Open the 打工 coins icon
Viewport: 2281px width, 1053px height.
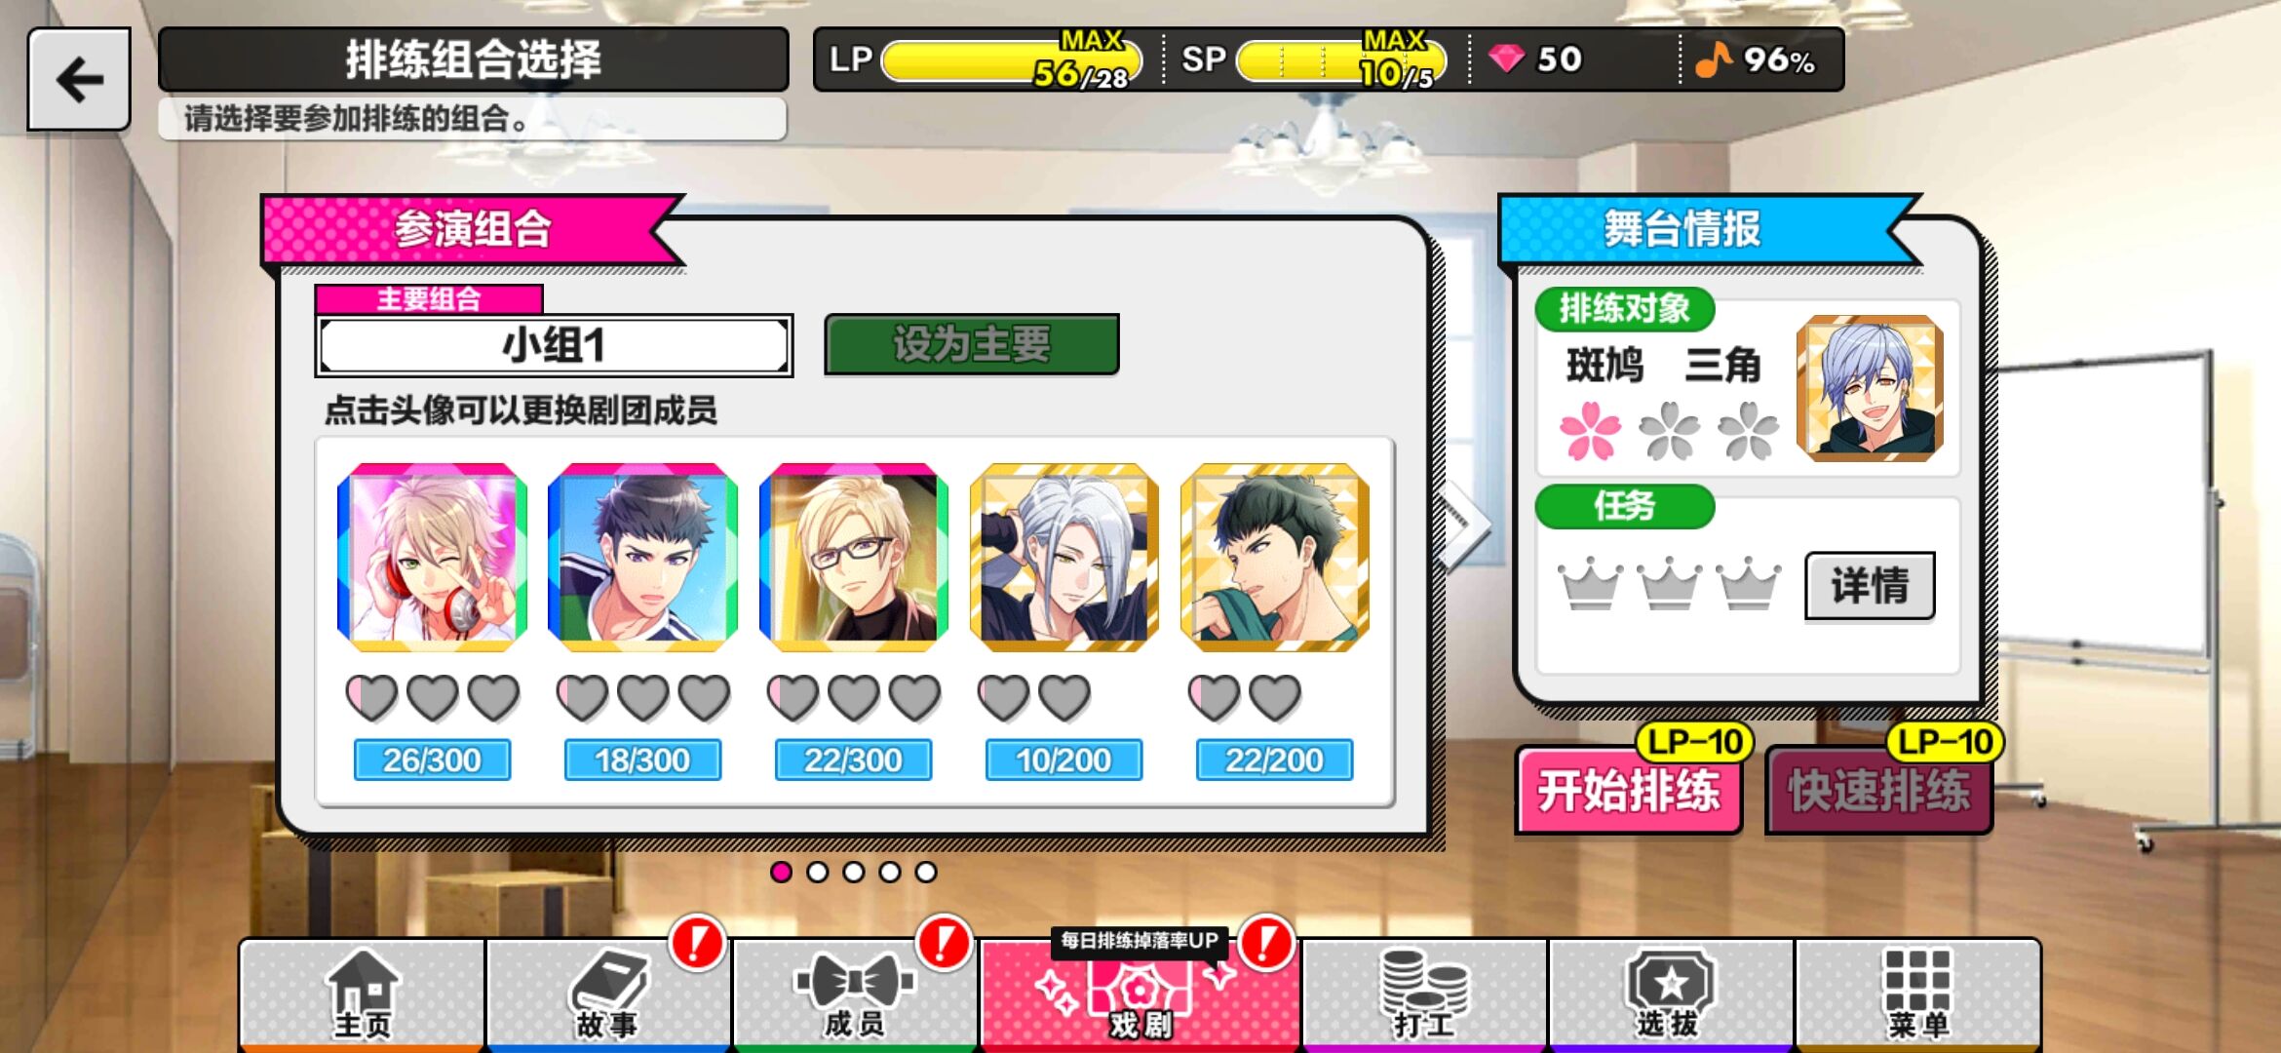(x=1424, y=994)
